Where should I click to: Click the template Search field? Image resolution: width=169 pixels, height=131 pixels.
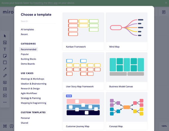(x=38, y=21)
